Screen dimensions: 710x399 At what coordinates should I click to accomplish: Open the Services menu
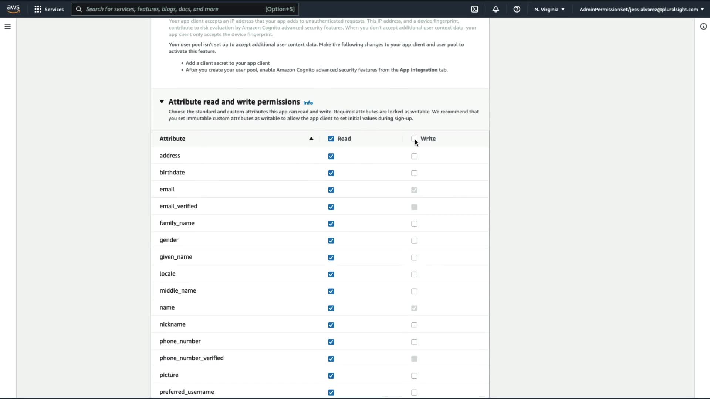[54, 9]
